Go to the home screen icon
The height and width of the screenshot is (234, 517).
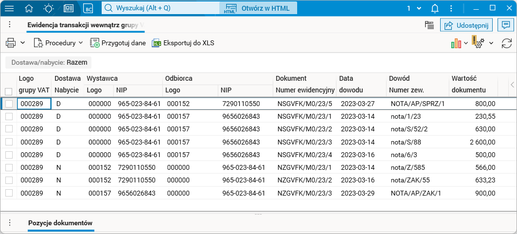coord(29,8)
